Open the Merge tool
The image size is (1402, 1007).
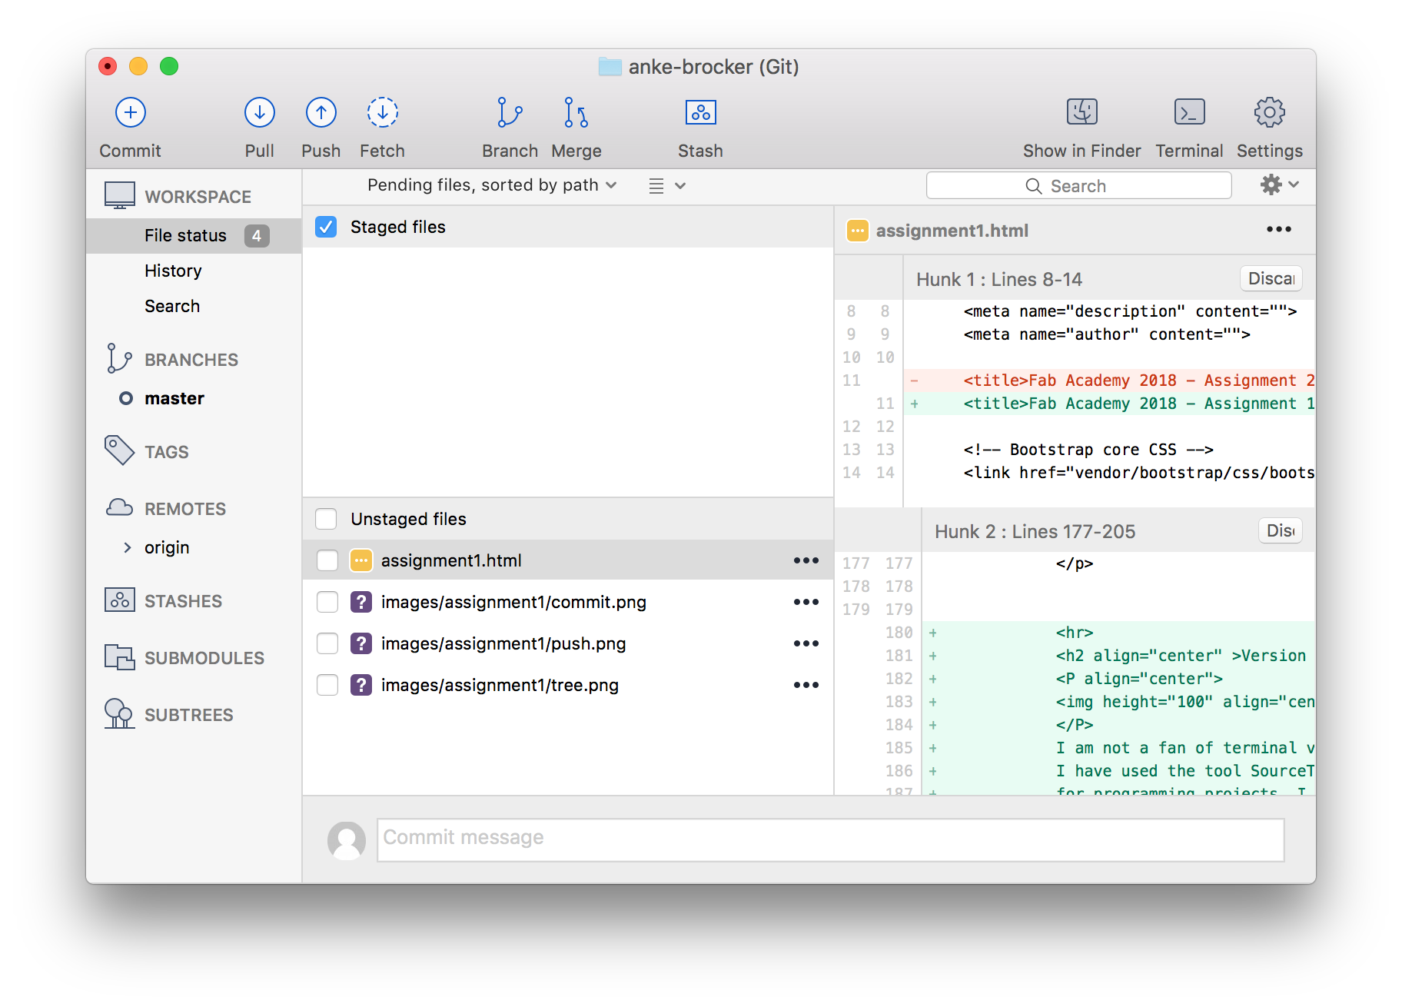coord(576,112)
